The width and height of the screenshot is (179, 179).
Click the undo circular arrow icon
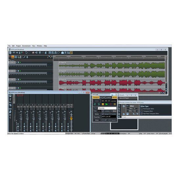pos(26,53)
